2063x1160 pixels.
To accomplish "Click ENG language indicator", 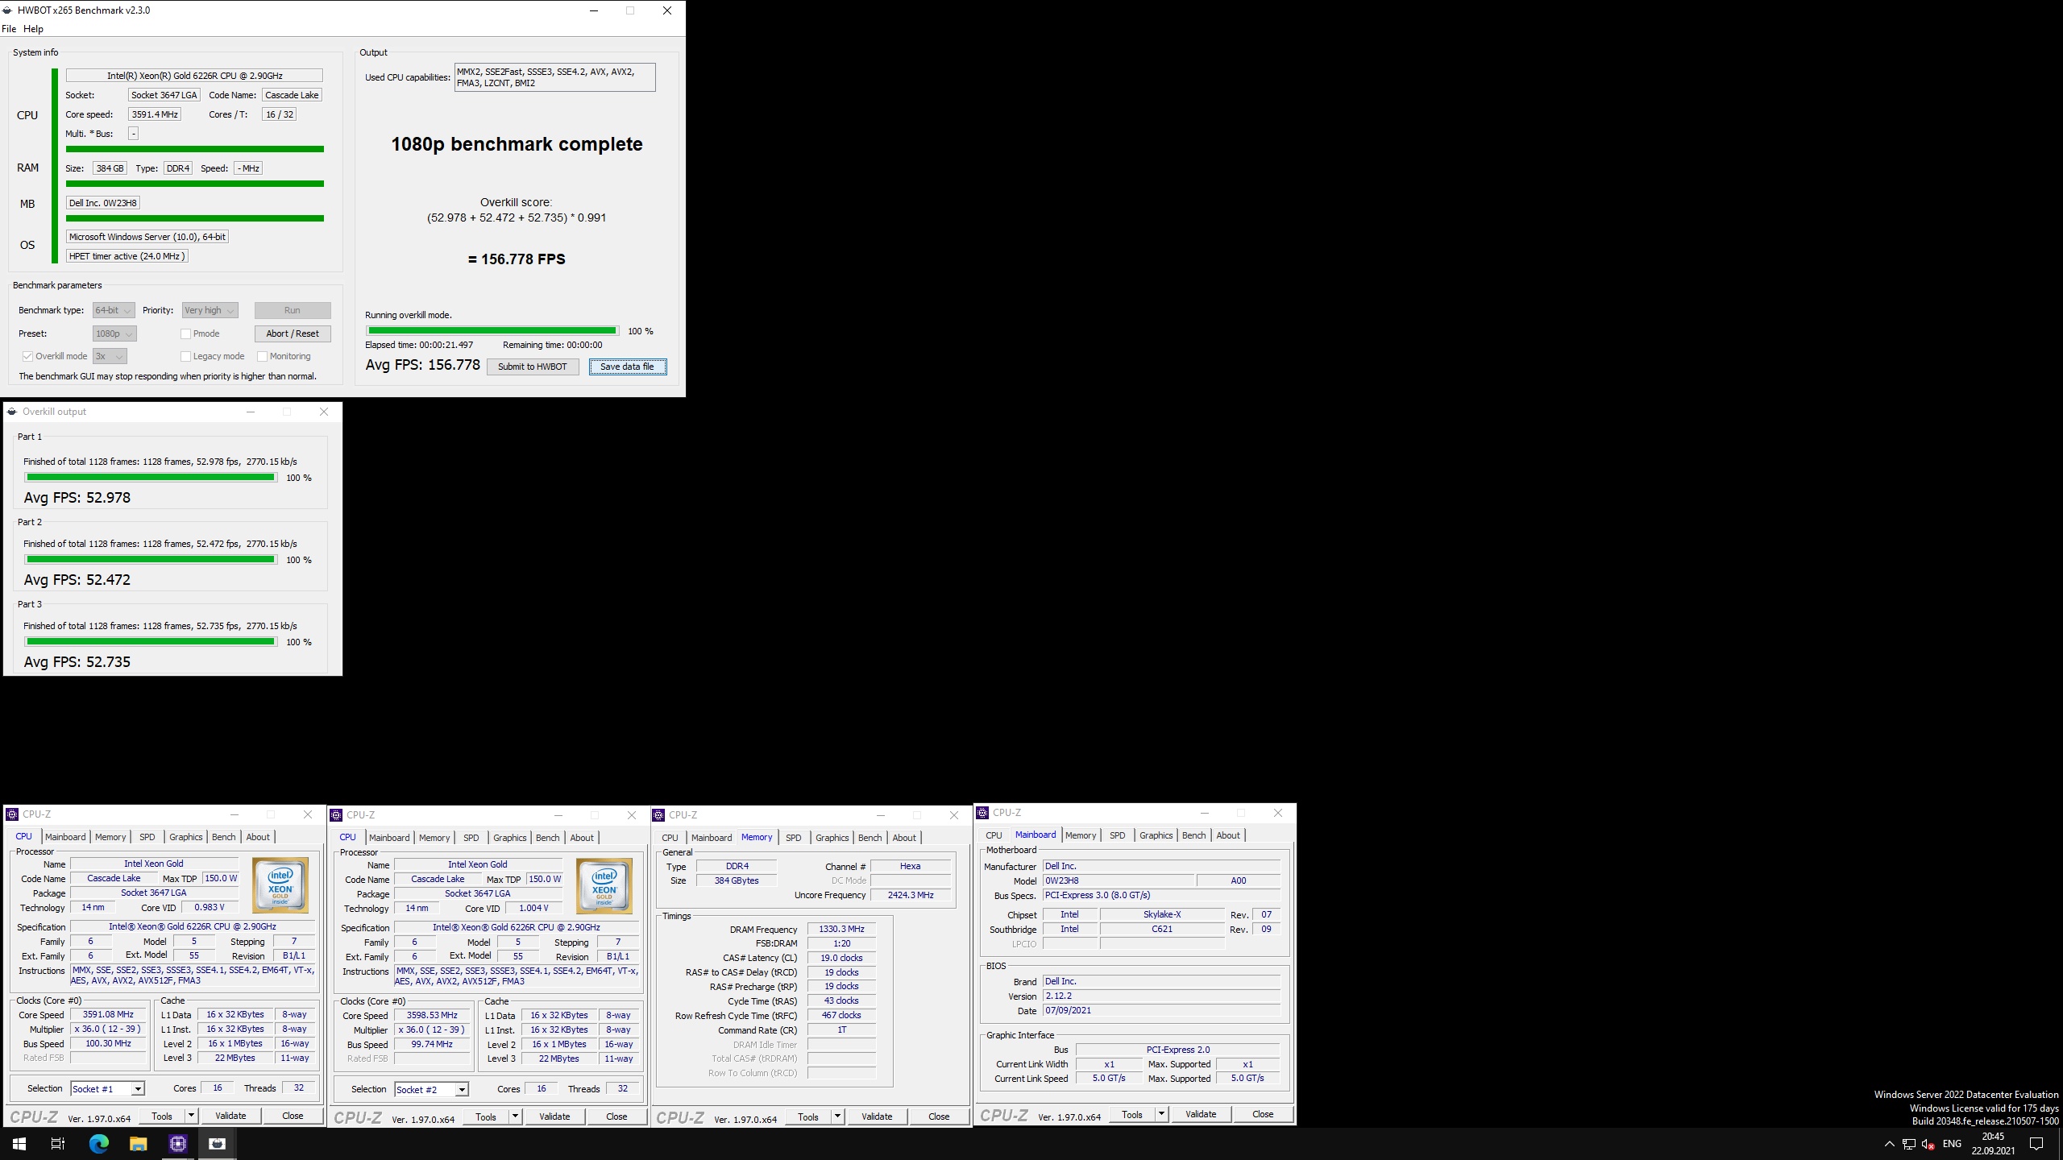I will (x=1952, y=1144).
